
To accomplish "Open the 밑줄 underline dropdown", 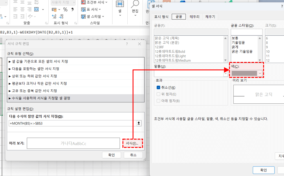I will (x=226, y=73).
